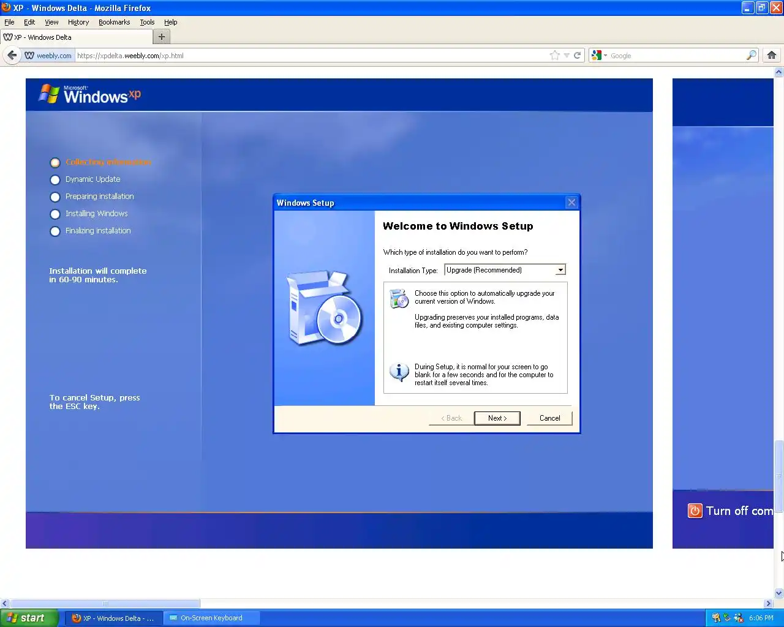Viewport: 784px width, 627px height.
Task: Click the 'Welcome to Windows Setup' heading
Action: (458, 226)
